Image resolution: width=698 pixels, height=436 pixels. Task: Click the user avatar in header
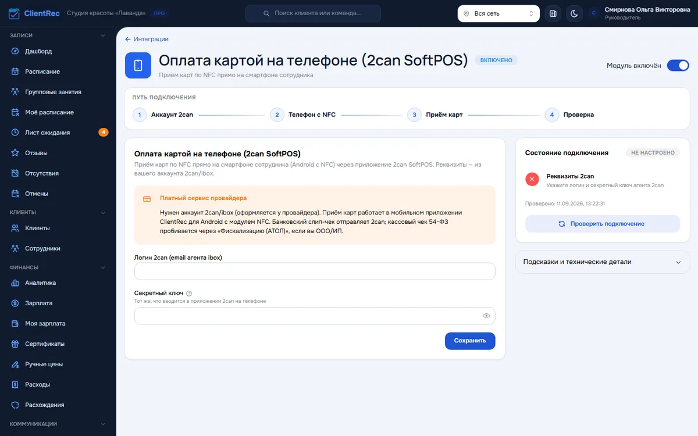(593, 13)
